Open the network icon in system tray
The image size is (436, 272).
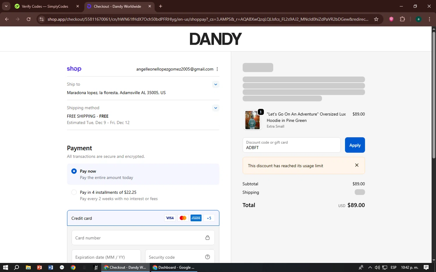(385, 267)
